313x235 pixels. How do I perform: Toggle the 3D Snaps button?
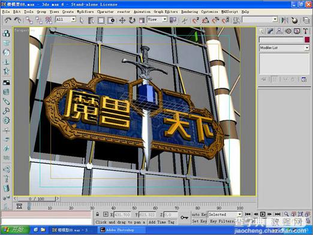click(x=195, y=20)
